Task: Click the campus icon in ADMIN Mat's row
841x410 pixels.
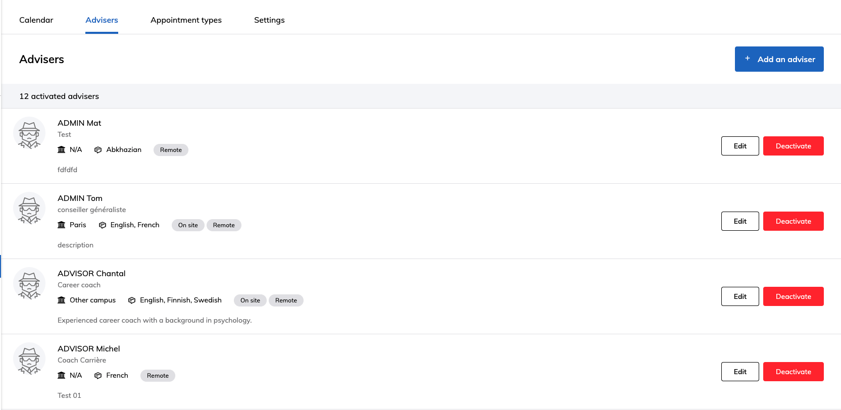Action: click(x=62, y=149)
